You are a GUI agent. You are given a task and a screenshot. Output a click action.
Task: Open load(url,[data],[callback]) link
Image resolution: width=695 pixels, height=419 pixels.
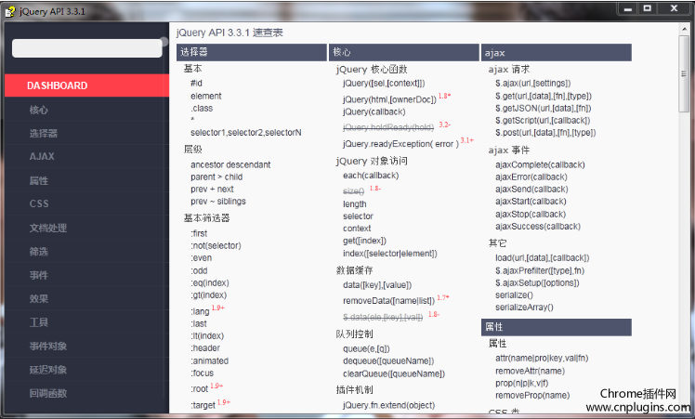pyautogui.click(x=543, y=258)
